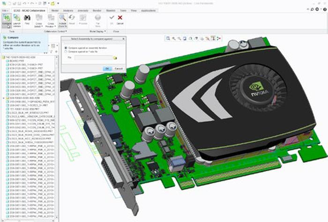The height and width of the screenshot is (222, 328).
Task: Click the File path input field
Action: pyautogui.click(x=93, y=57)
